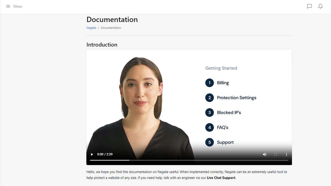Open Live Chat Support link
Viewport: 331px width, 186px height.
click(x=221, y=178)
